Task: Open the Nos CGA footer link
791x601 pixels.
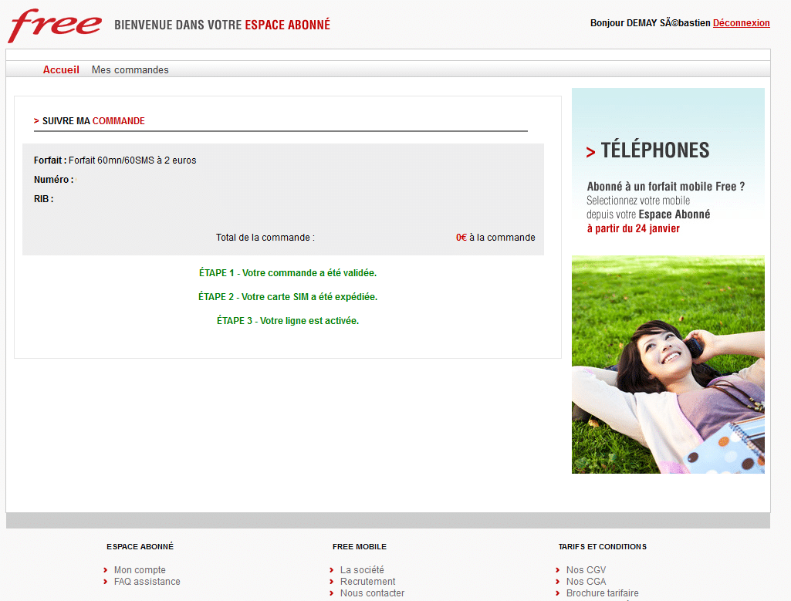Action: point(586,582)
